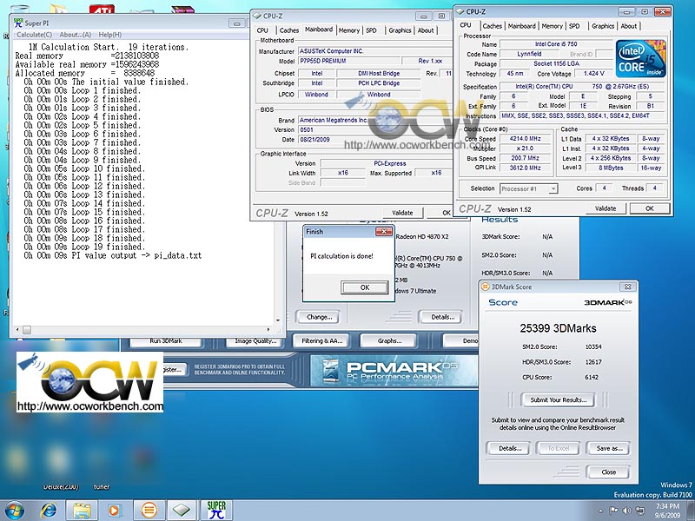Open Graphics tab in the front CPU-Z window
The image size is (695, 521).
[603, 26]
